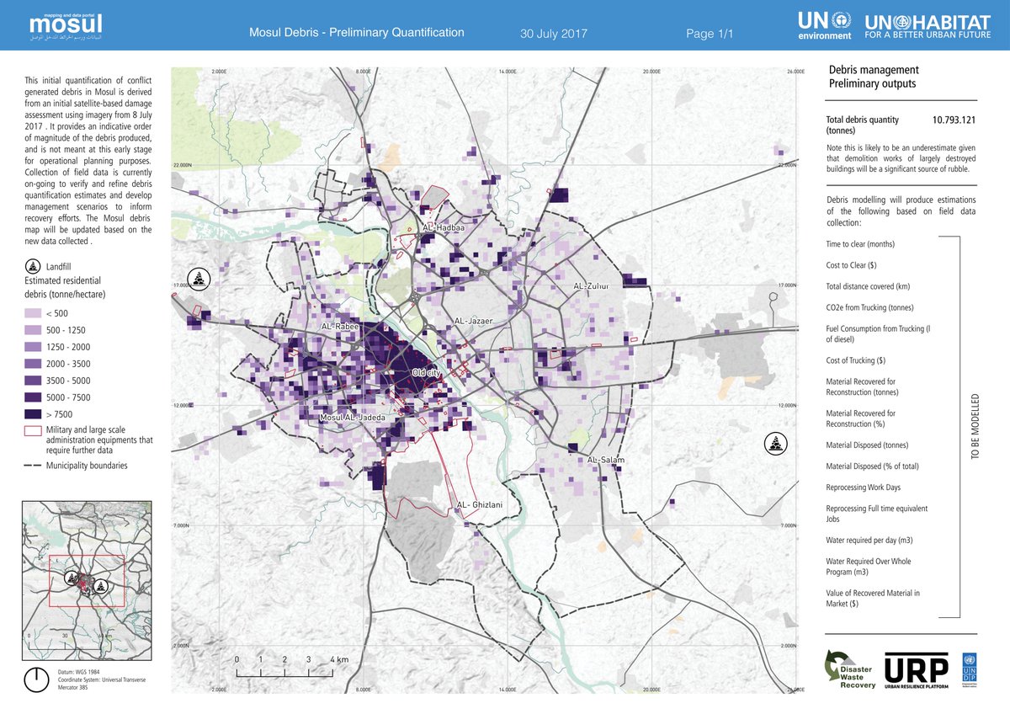The width and height of the screenshot is (1010, 714).
Task: Click 'Time to clear (months)' item
Action: 860,243
